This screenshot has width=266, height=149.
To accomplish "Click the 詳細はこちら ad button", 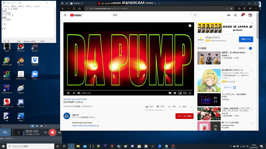I will click(x=246, y=39).
